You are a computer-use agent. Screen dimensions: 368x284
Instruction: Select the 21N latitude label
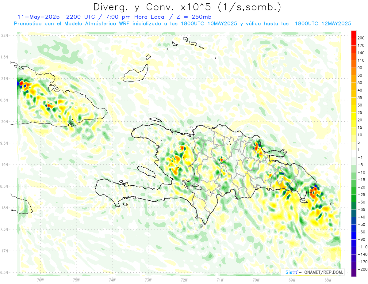tap(5, 78)
